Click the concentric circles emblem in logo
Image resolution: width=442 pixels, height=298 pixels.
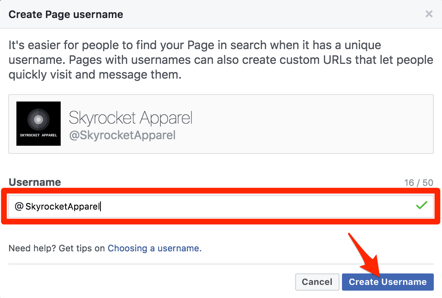(38, 120)
